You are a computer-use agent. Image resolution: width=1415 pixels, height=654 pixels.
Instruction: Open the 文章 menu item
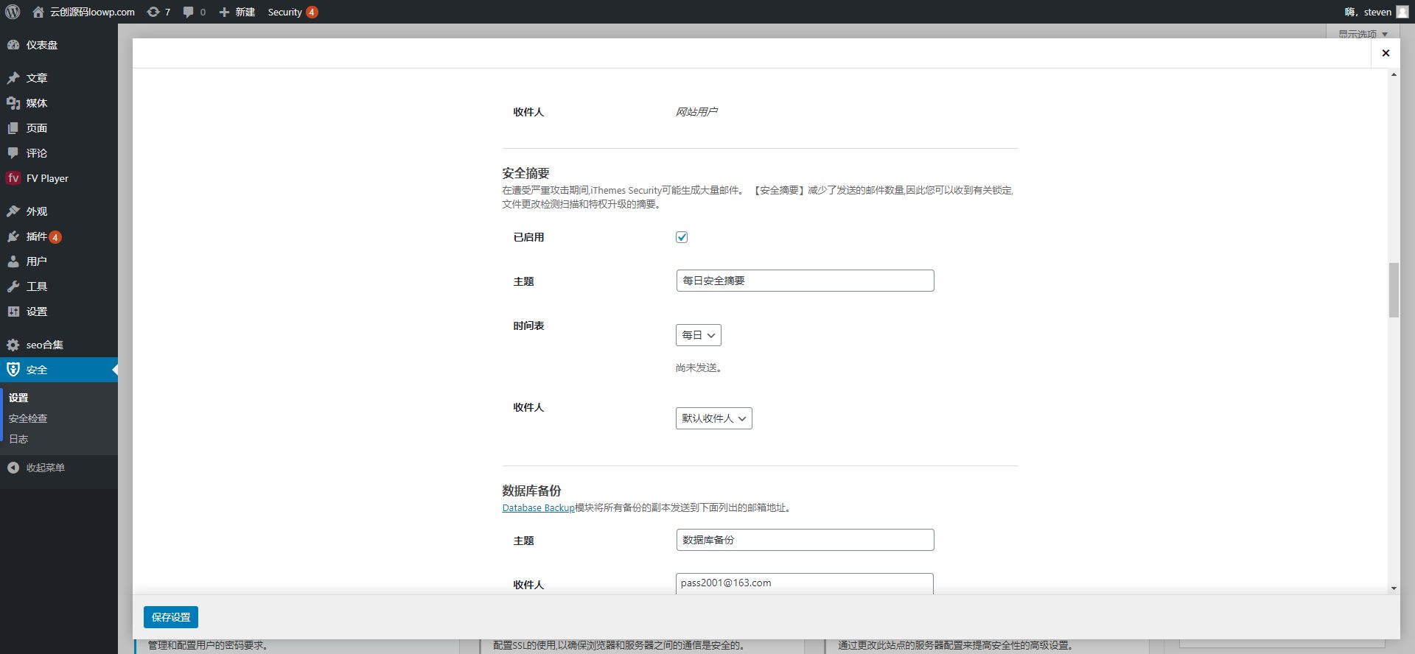tap(59, 78)
